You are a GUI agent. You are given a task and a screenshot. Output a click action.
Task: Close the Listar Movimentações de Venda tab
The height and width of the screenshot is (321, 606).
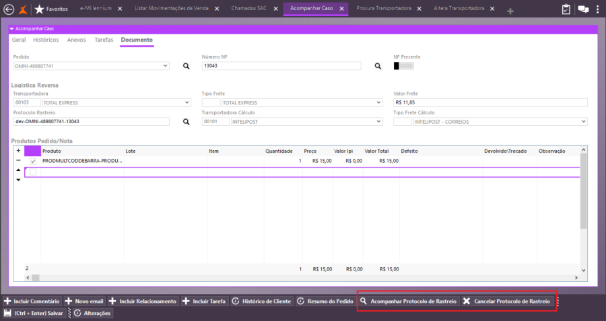pos(217,9)
